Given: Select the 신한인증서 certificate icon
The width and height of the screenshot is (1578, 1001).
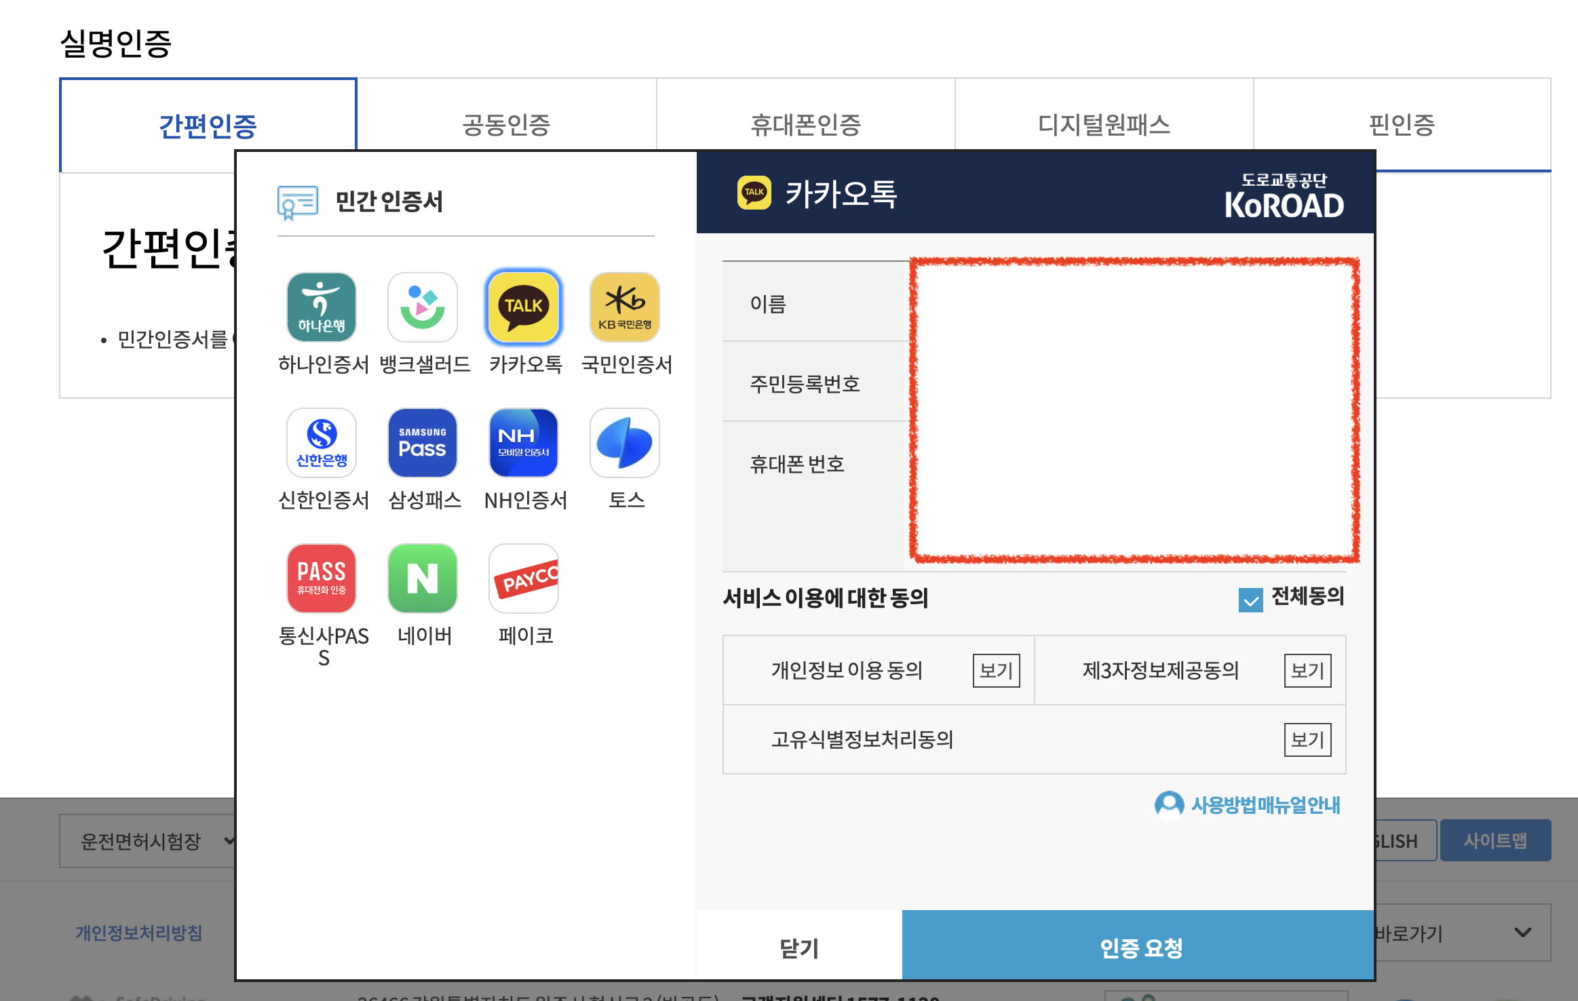Looking at the screenshot, I should pos(321,443).
